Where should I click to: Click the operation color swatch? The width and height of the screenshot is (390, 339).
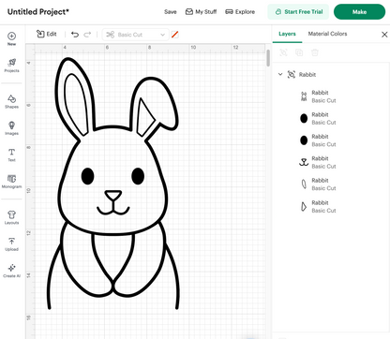click(x=175, y=35)
